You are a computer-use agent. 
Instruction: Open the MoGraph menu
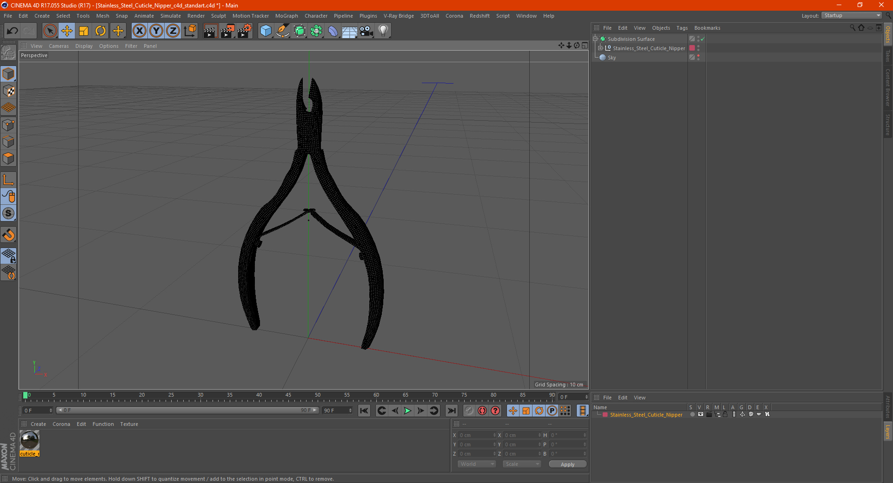point(287,16)
